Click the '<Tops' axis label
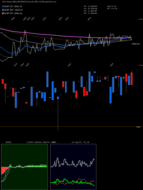Viewport: 143px width, 190px height. coord(140,19)
